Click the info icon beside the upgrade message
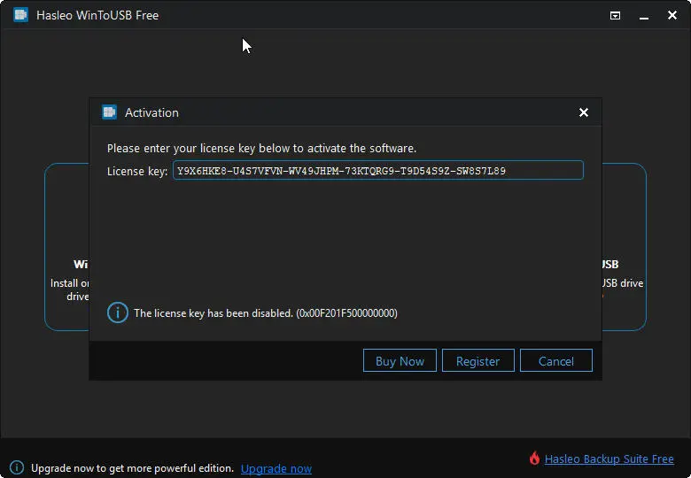The height and width of the screenshot is (478, 691). pos(17,467)
